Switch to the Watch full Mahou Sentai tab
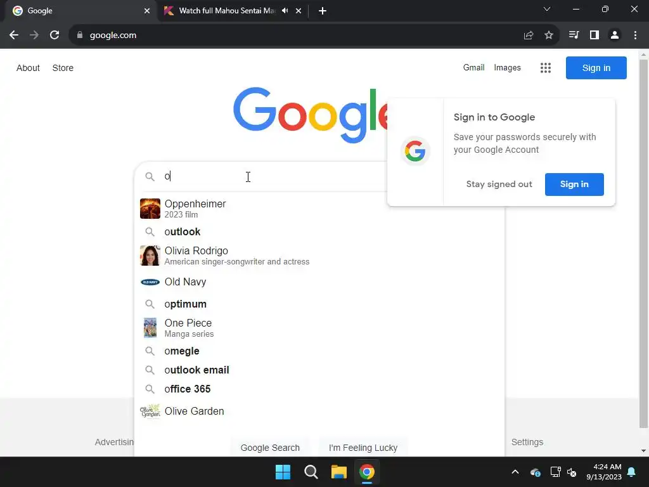This screenshot has width=649, height=487. coord(227,11)
